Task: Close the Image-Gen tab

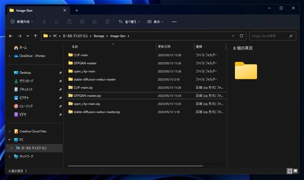Action: click(x=65, y=10)
